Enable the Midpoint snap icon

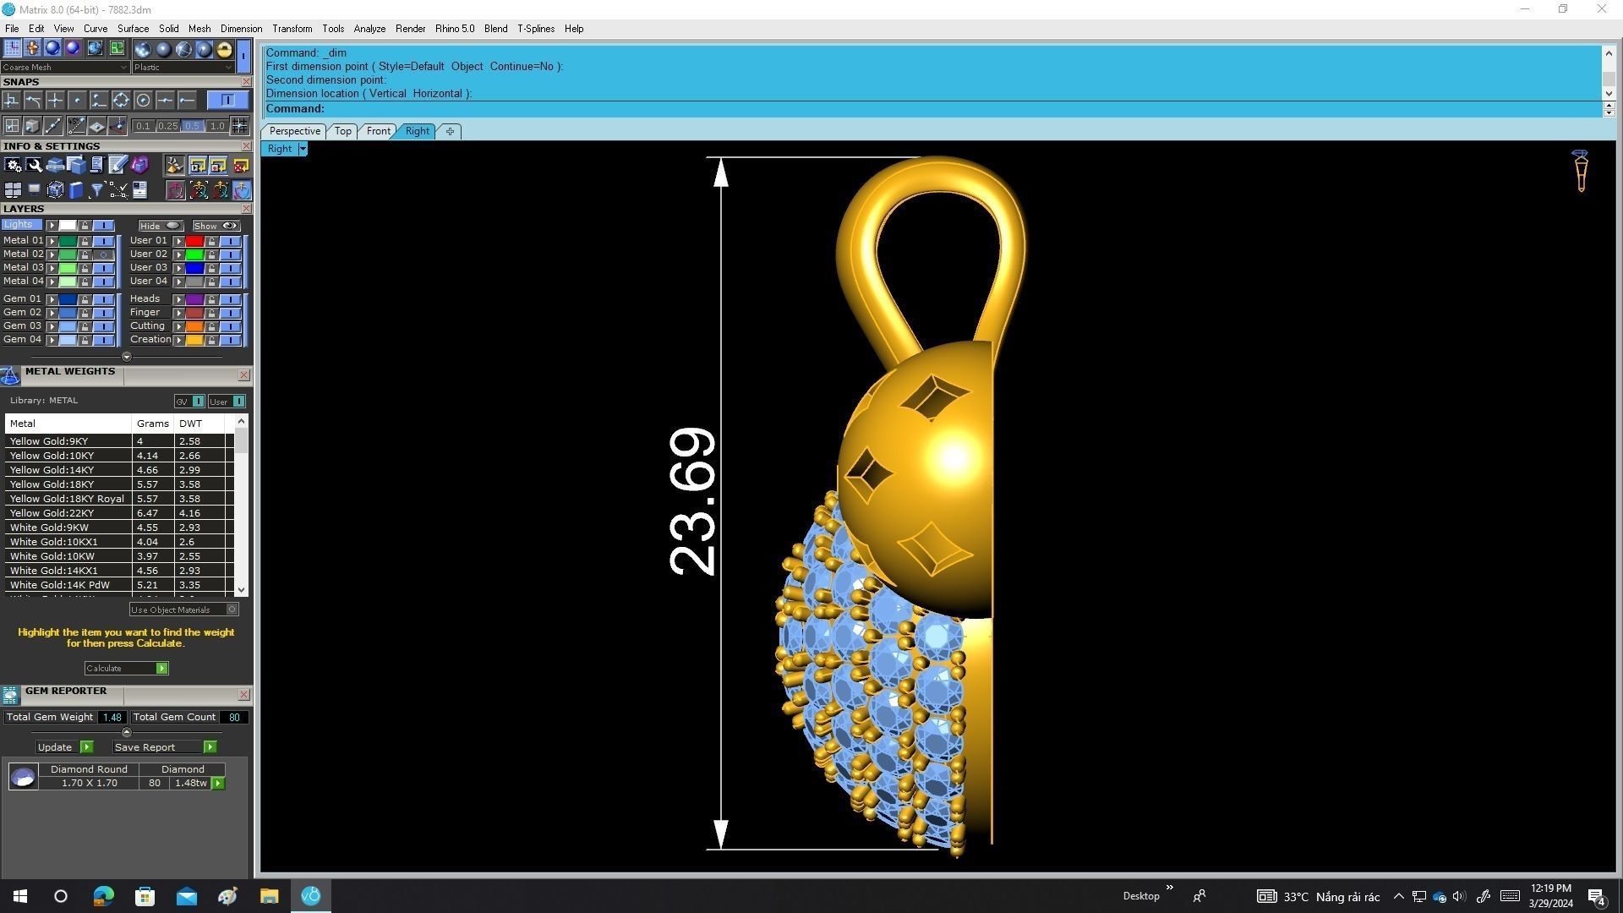[x=166, y=100]
